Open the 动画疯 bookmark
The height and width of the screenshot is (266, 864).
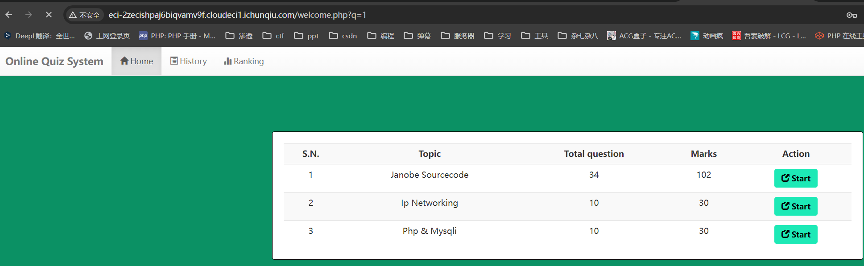(x=707, y=36)
